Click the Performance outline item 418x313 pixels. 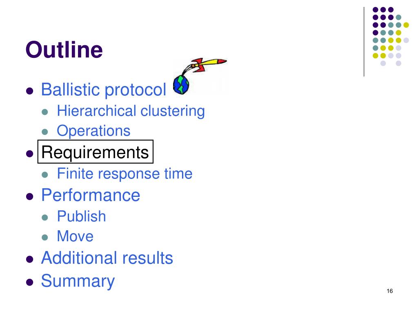pos(91,195)
